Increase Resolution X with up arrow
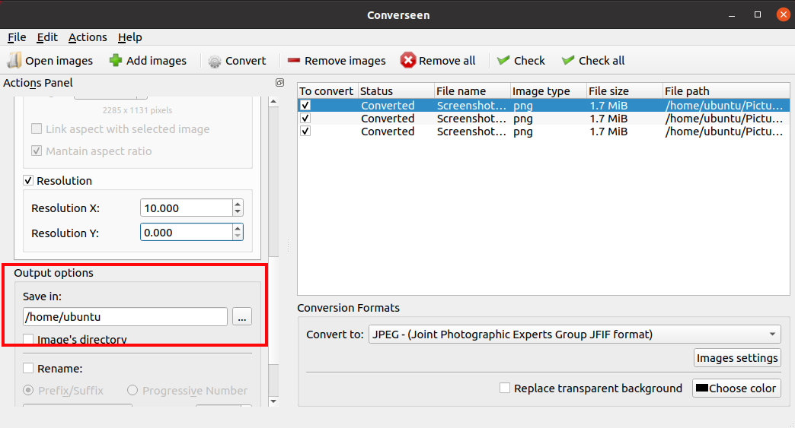The height and width of the screenshot is (428, 795). [x=238, y=204]
